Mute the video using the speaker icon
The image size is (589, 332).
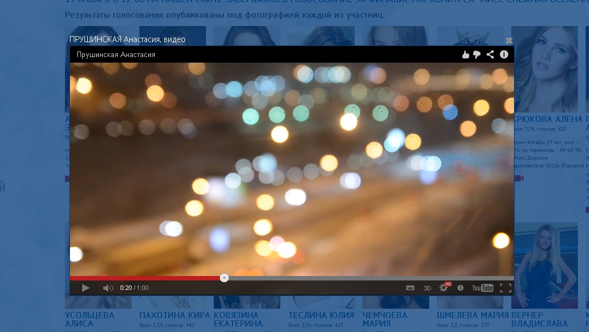tap(108, 288)
